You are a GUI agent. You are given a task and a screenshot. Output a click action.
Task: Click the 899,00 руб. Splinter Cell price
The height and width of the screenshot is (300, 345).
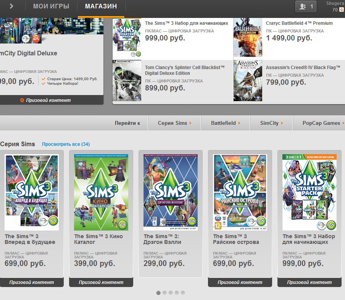pyautogui.click(x=165, y=88)
